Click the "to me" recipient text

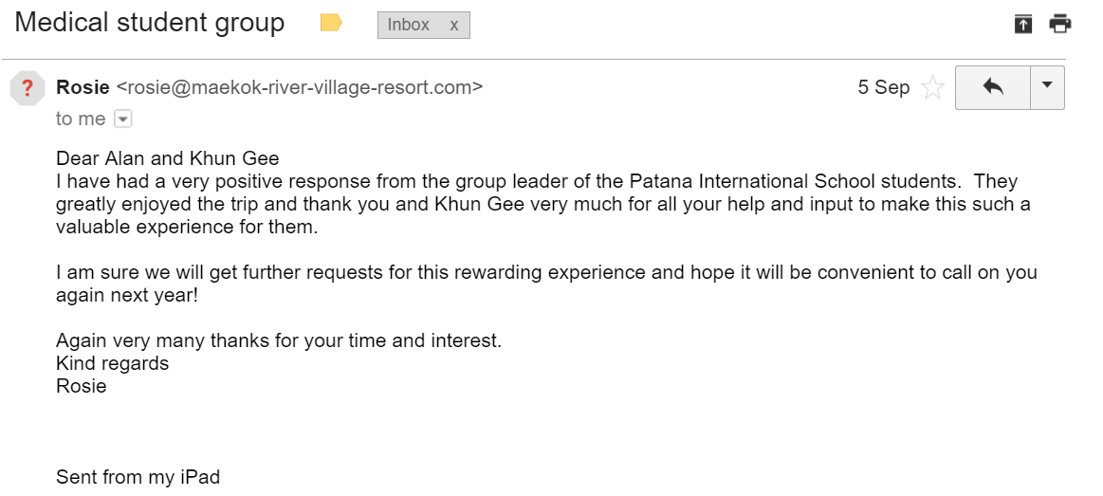tap(81, 119)
